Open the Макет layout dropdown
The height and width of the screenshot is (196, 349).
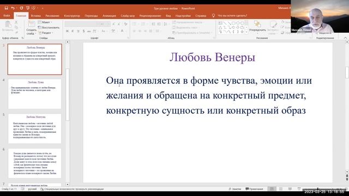click(45, 22)
